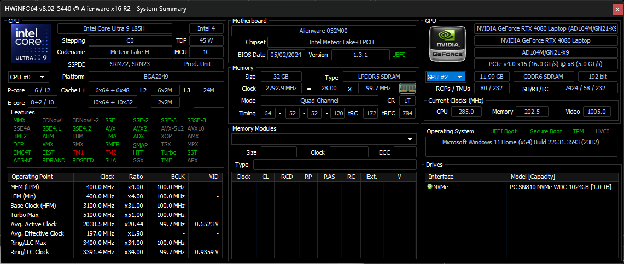Click the AES-NI feature label

(22, 160)
